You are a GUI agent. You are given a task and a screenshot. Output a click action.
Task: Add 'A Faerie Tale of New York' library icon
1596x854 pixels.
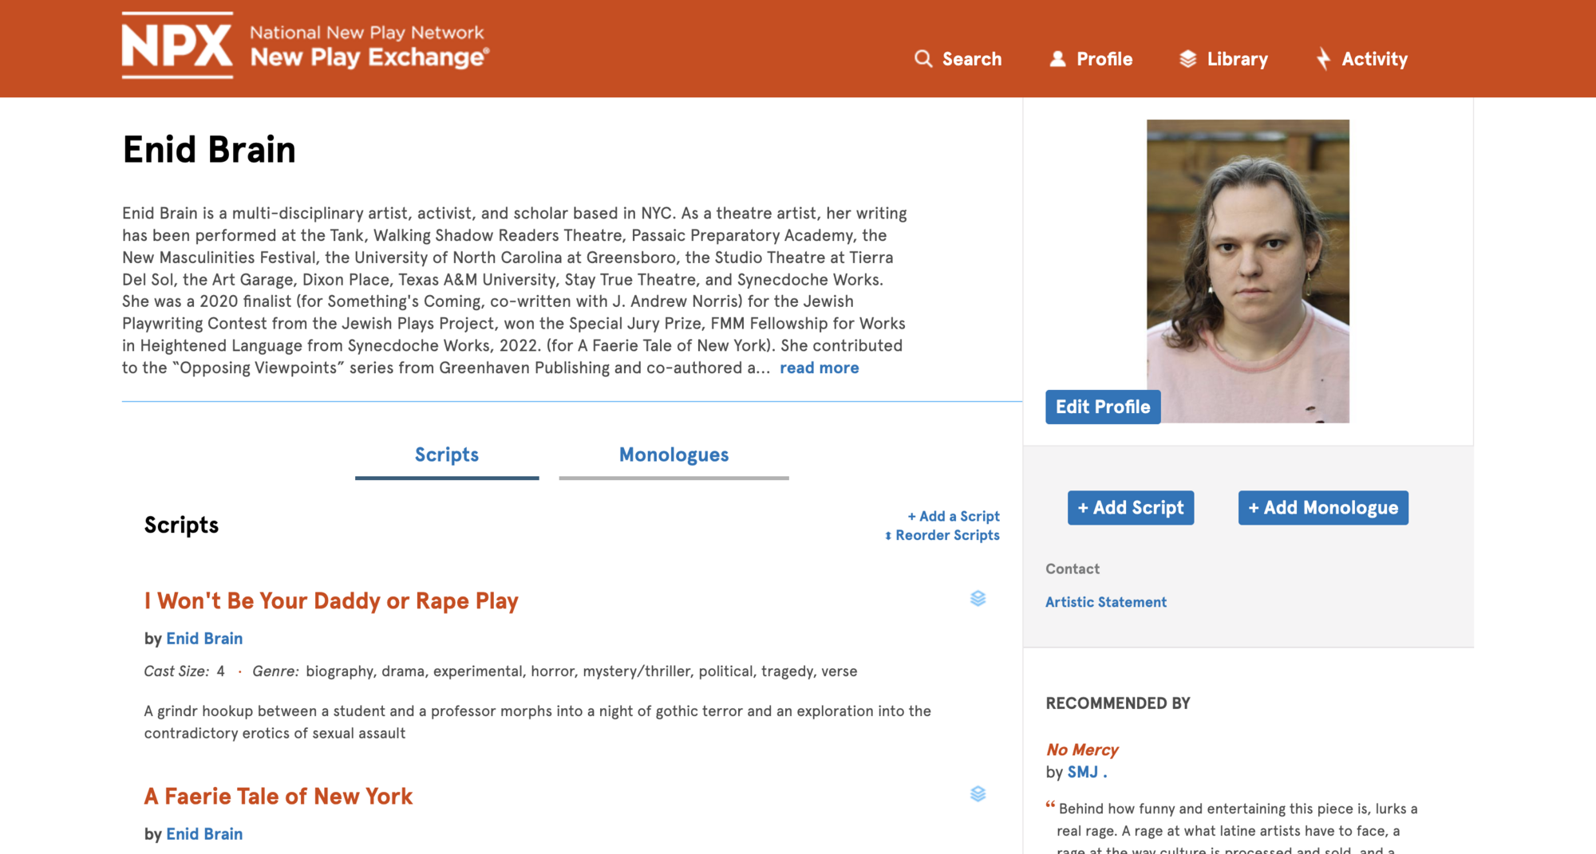(x=978, y=793)
